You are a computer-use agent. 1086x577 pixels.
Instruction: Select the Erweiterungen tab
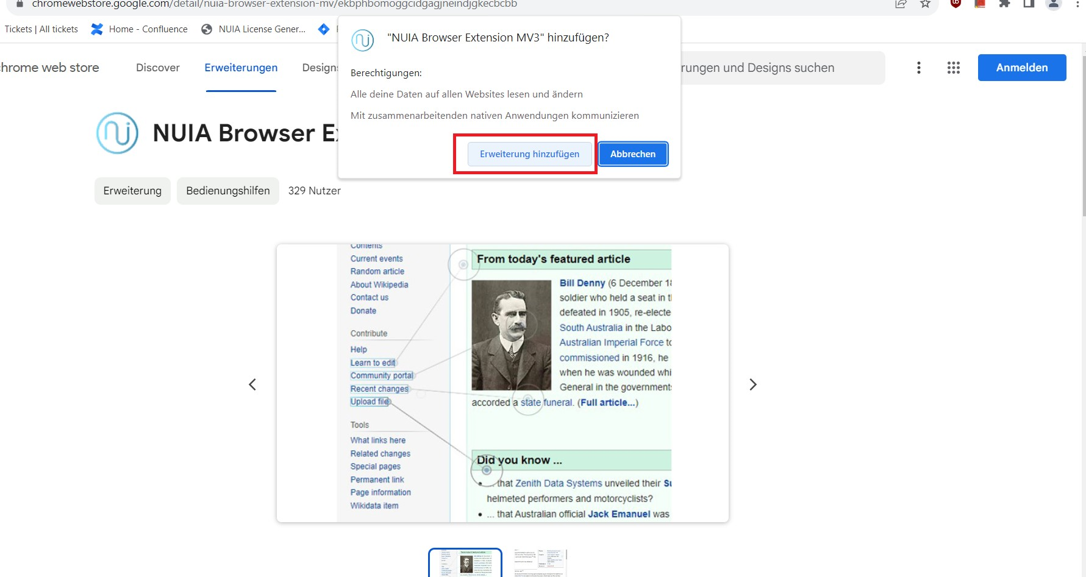point(241,68)
